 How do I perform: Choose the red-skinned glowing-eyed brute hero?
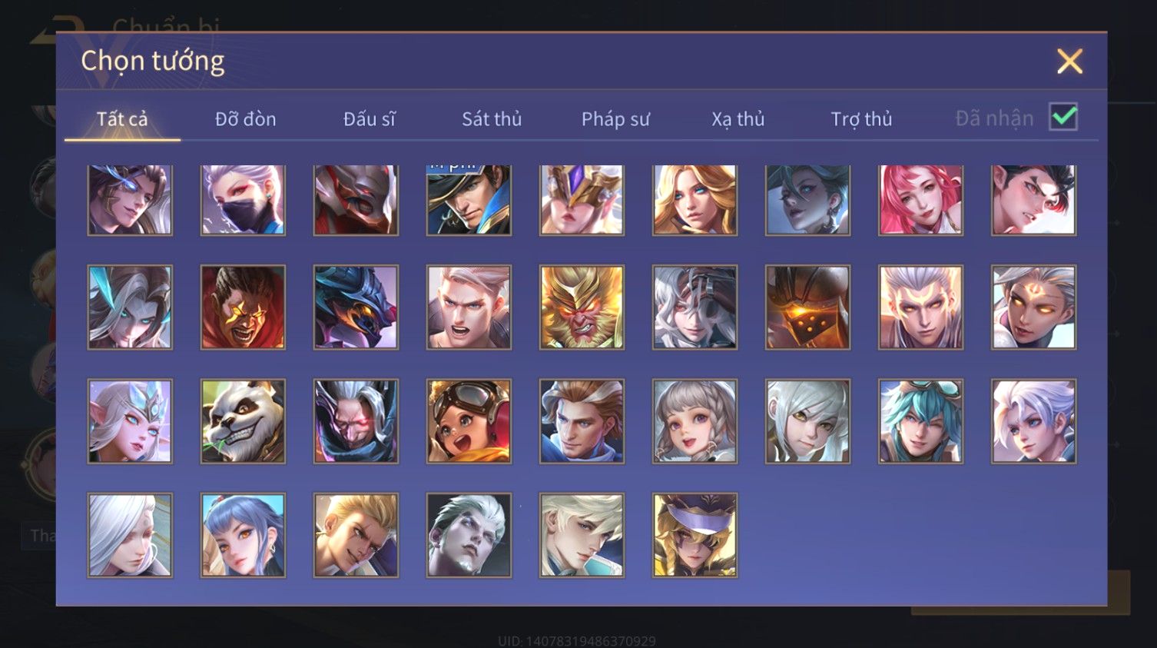pos(243,307)
